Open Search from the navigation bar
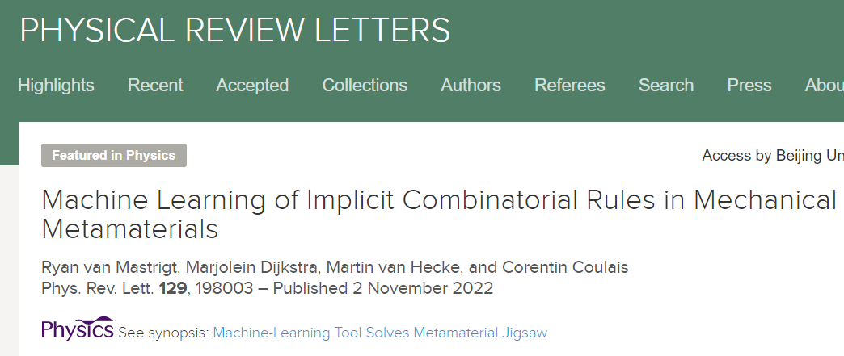 (665, 86)
